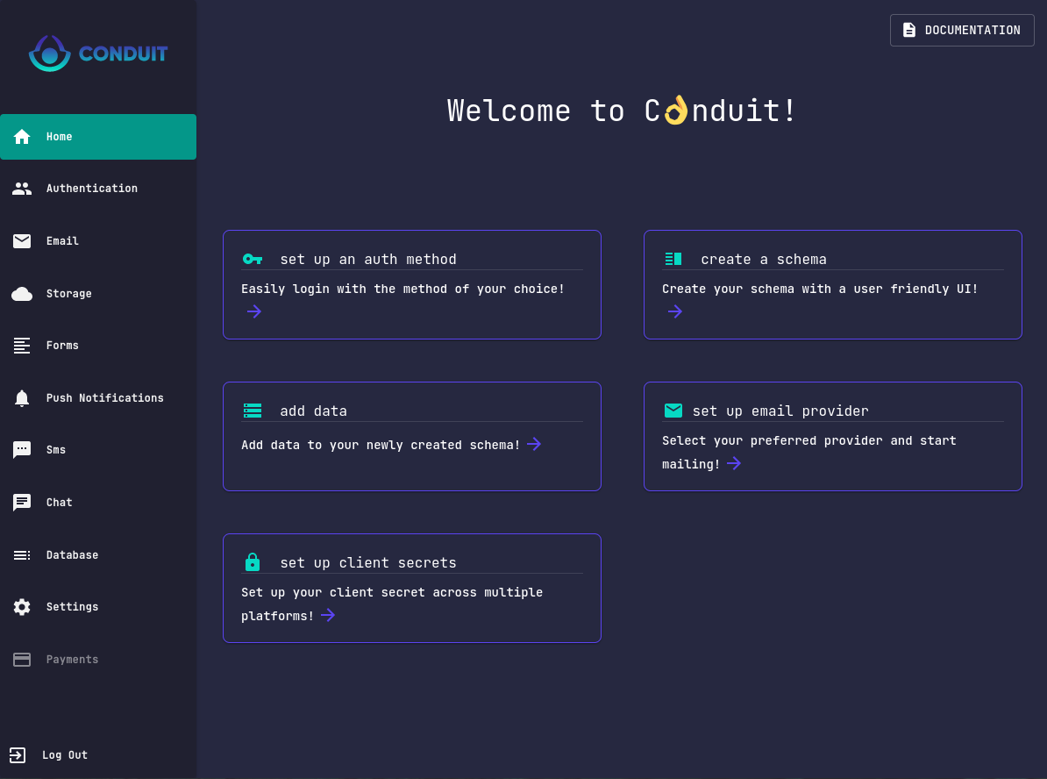Screen dimensions: 1047x779
Task: Follow the arrow after 'mailing!' text
Action: point(734,464)
